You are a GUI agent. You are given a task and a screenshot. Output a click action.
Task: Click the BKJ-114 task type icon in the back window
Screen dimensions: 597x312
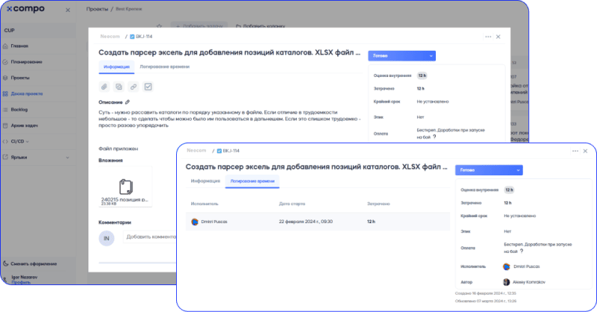pyautogui.click(x=132, y=37)
